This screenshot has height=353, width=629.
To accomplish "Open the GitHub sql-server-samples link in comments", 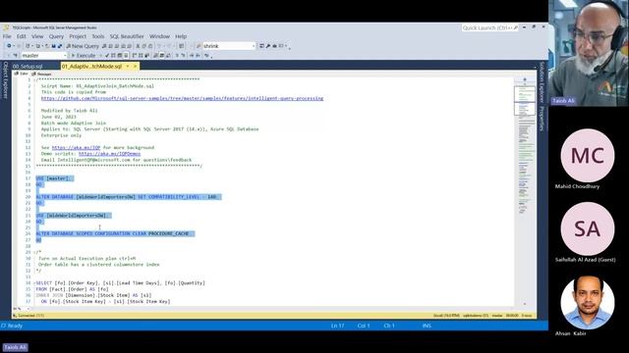I will 182,98.
